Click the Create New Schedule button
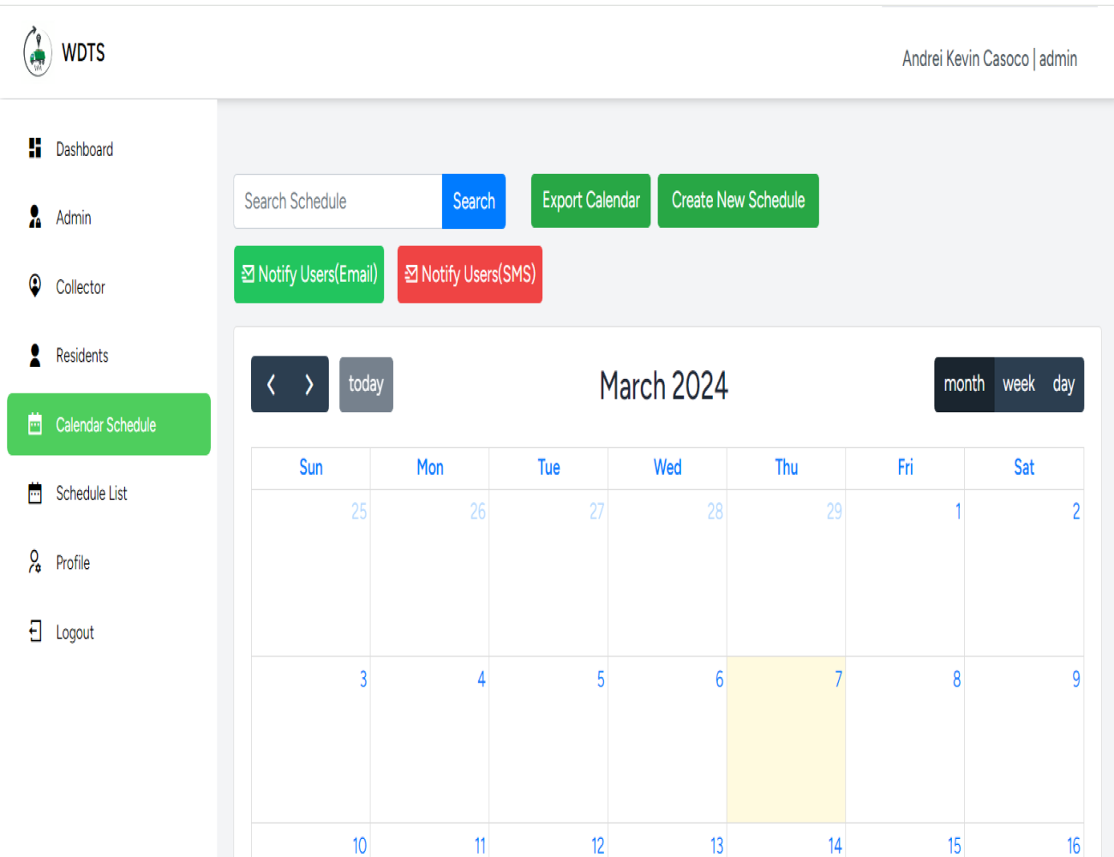Screen dimensions: 1114x857 tap(738, 201)
